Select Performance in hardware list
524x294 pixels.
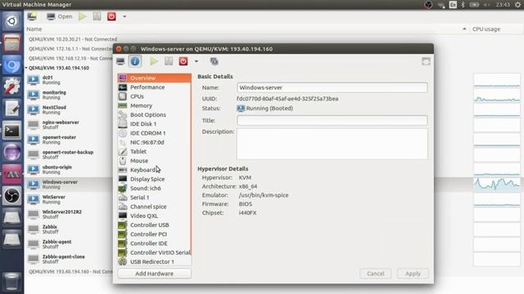155,87
